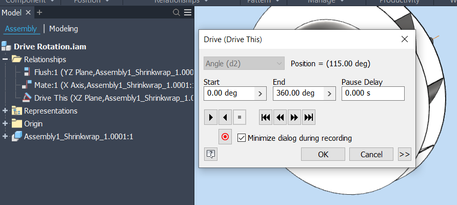Select Mate:1 constraint in browser
457x205 pixels.
pos(114,85)
